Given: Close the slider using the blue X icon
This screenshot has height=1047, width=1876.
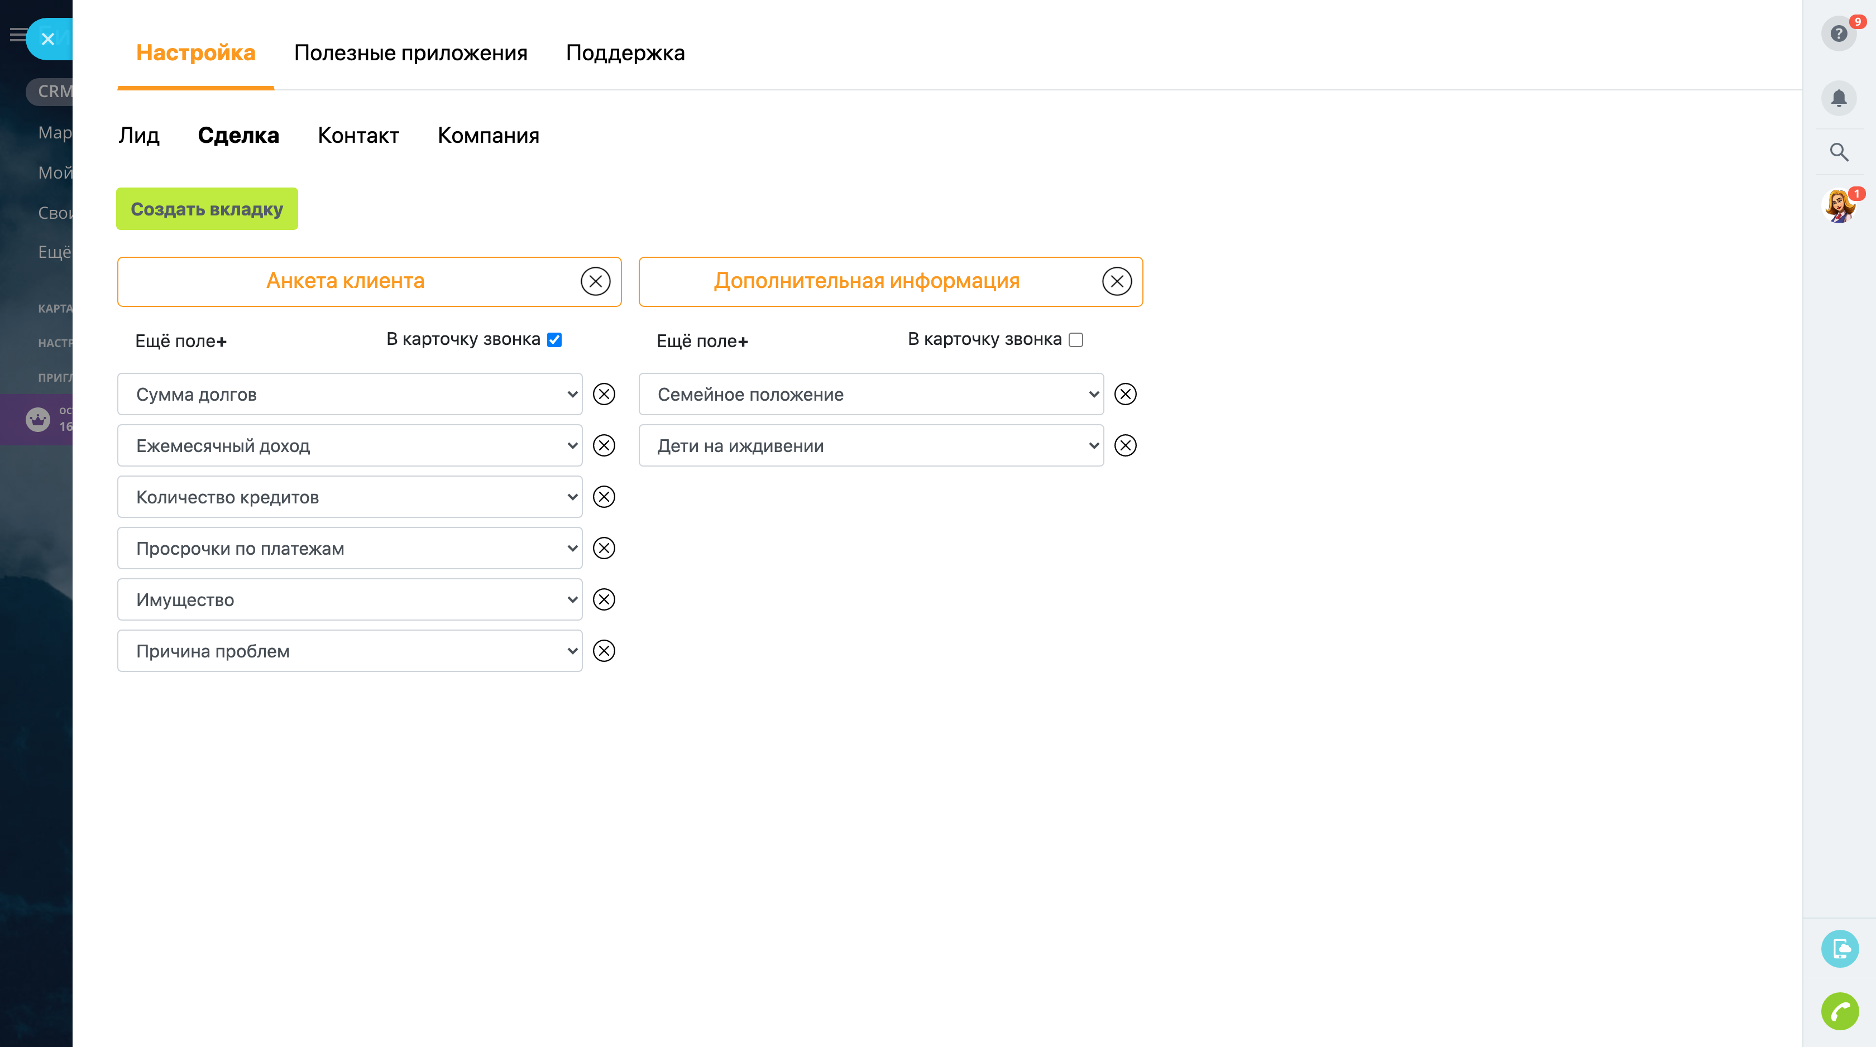Looking at the screenshot, I should (48, 39).
